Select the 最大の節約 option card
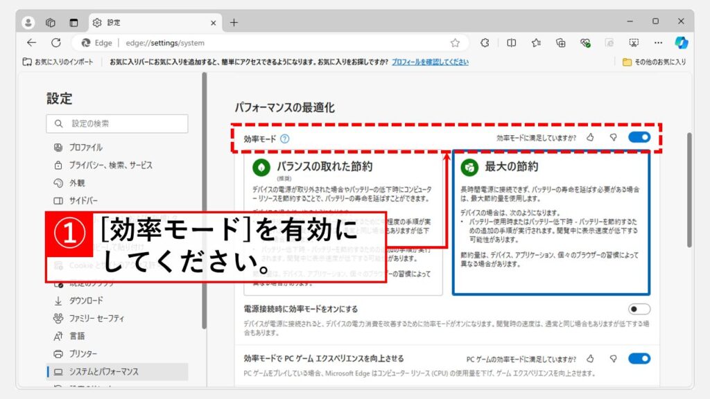This screenshot has height=399, width=710. (x=551, y=222)
